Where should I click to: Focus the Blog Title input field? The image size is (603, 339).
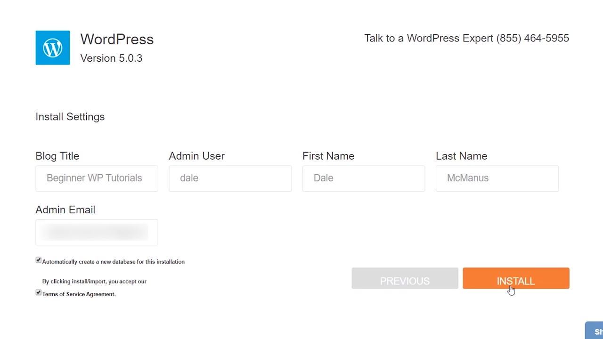tap(97, 178)
